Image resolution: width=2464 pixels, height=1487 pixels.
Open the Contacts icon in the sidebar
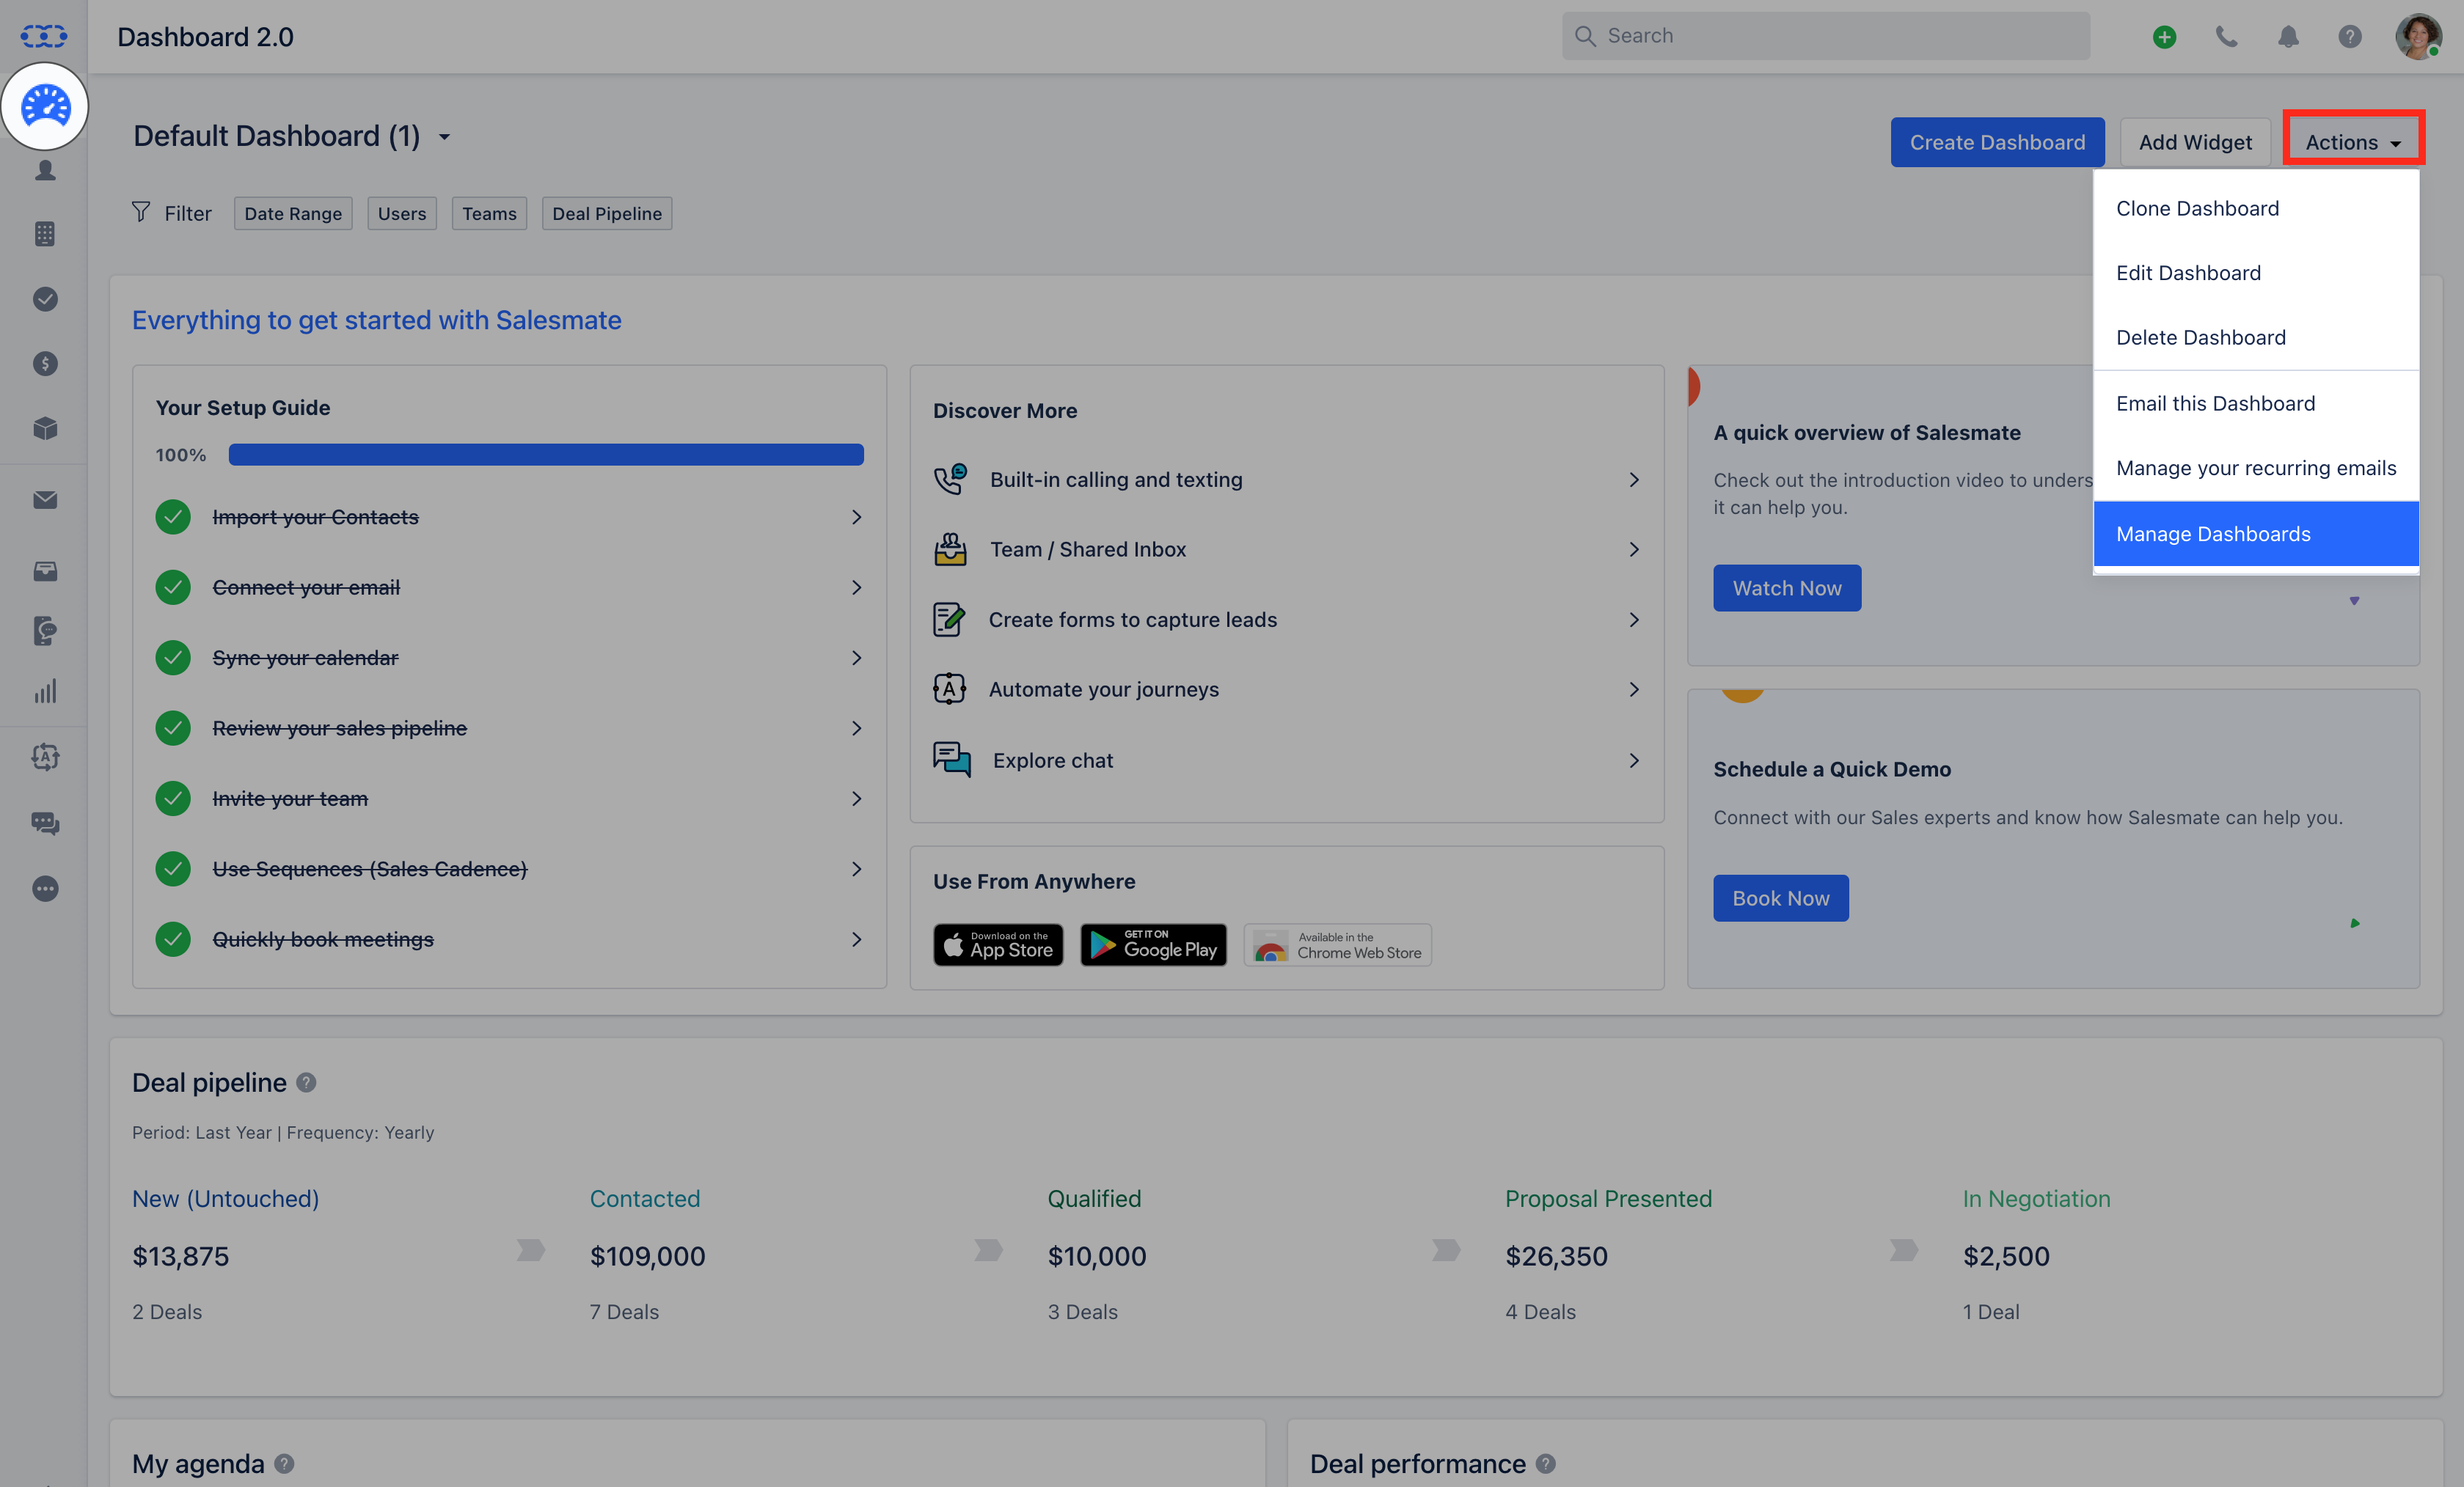click(x=45, y=171)
